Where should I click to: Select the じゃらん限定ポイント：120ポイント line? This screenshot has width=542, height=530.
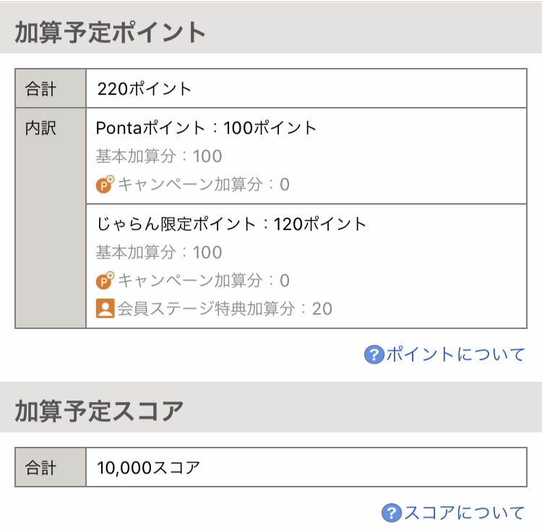click(231, 224)
